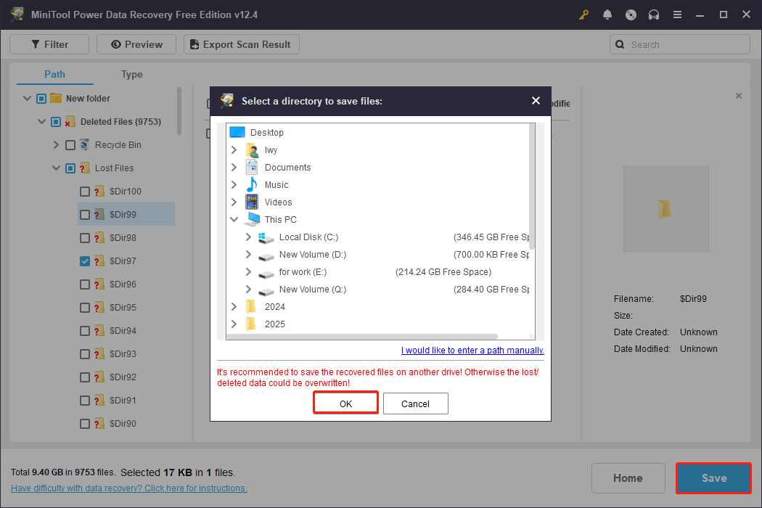Expand Local Disk (C:)
This screenshot has width=762, height=508.
(x=248, y=237)
